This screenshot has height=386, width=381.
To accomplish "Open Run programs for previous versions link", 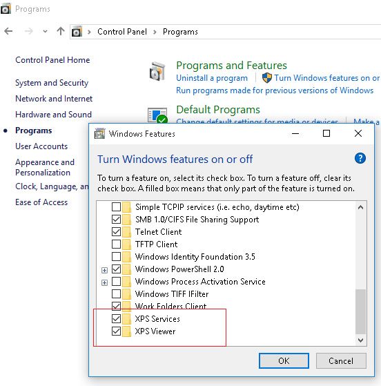I will click(x=275, y=90).
